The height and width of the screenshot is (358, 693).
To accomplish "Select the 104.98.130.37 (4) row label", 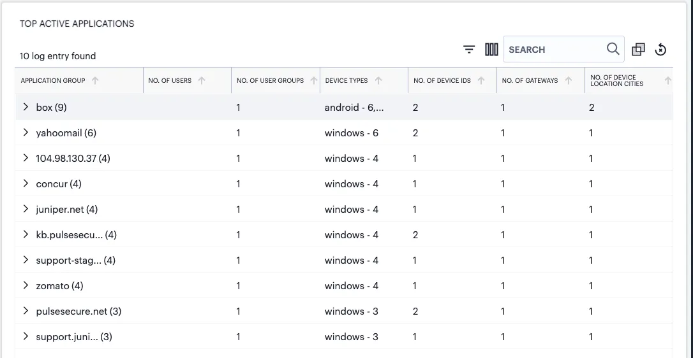I will [73, 159].
